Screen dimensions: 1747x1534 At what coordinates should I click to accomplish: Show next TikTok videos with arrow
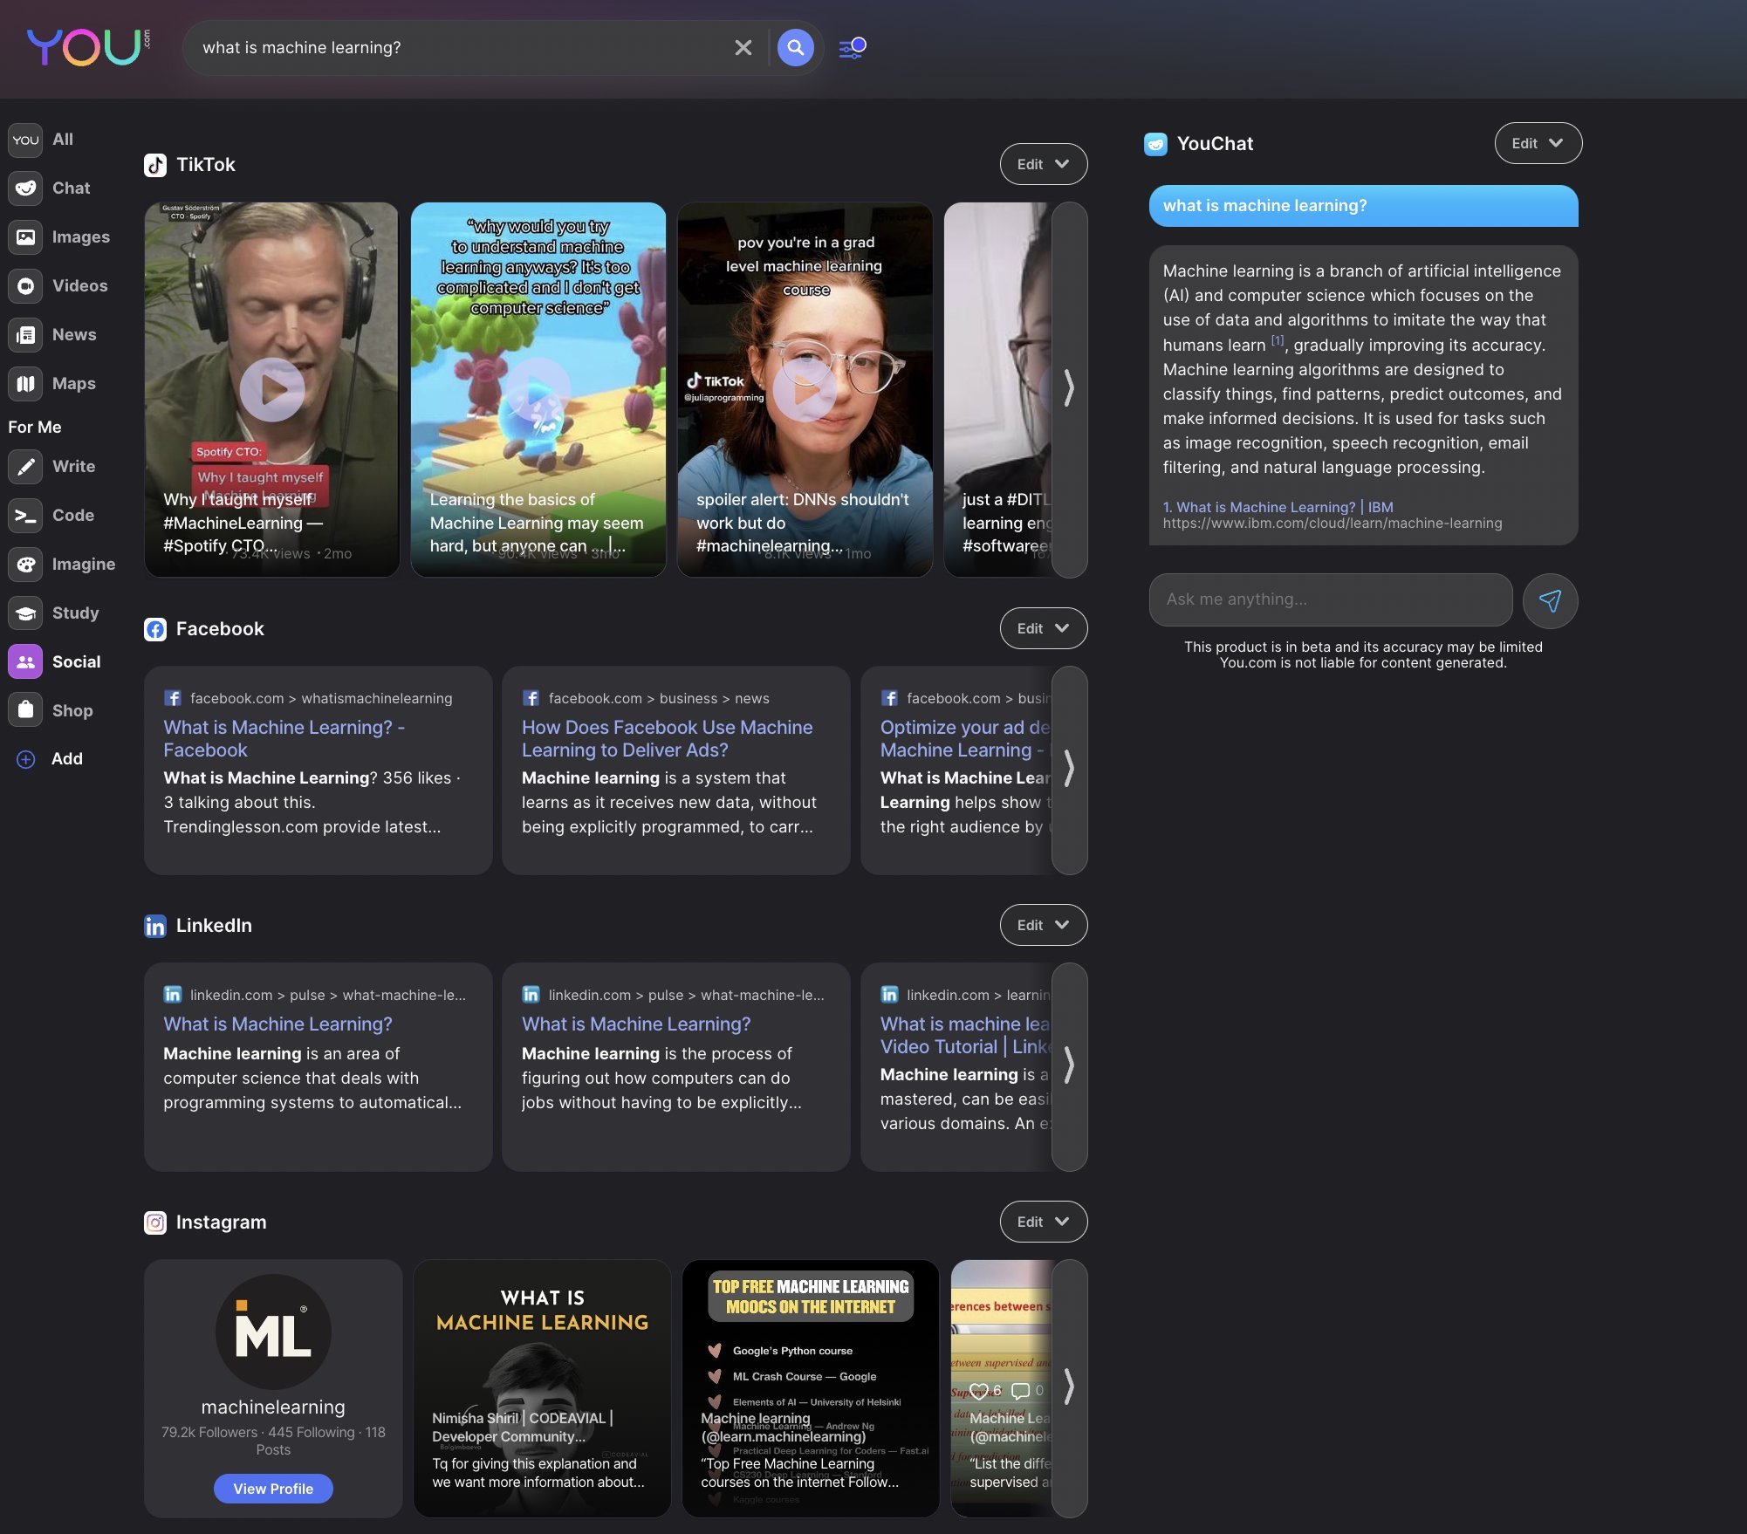coord(1069,389)
